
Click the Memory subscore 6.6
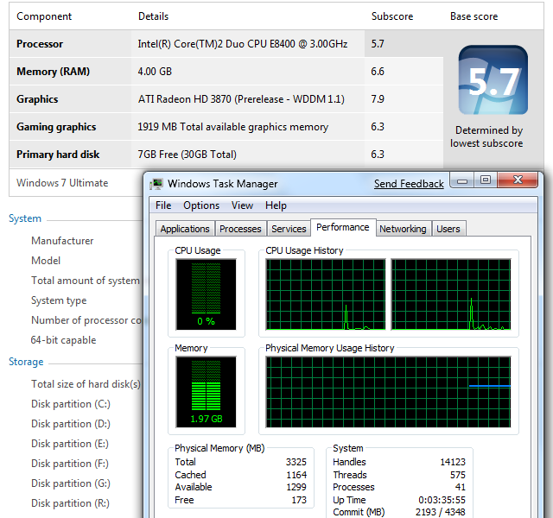point(378,72)
